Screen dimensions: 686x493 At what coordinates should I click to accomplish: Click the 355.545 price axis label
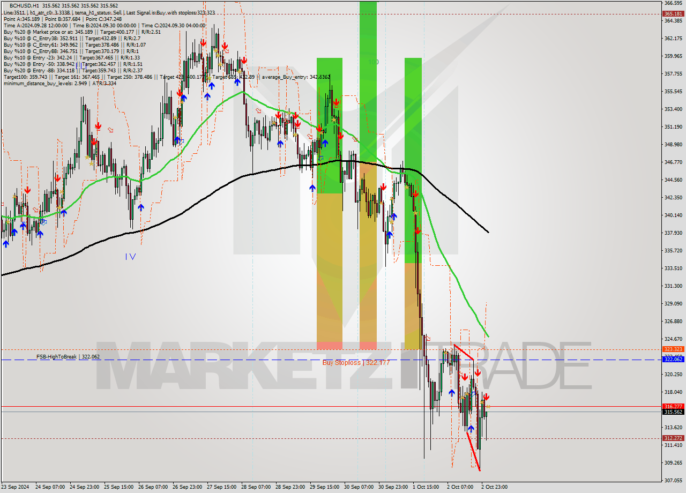pyautogui.click(x=673, y=91)
